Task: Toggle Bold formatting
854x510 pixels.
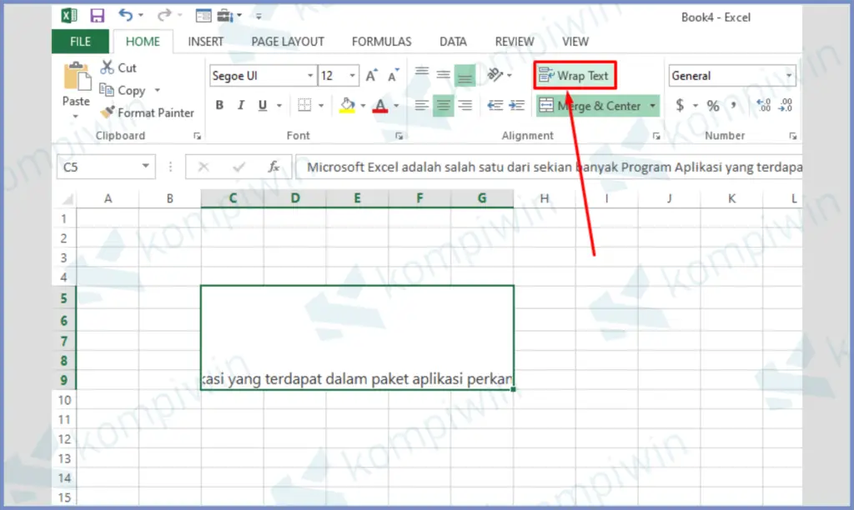Action: (219, 105)
